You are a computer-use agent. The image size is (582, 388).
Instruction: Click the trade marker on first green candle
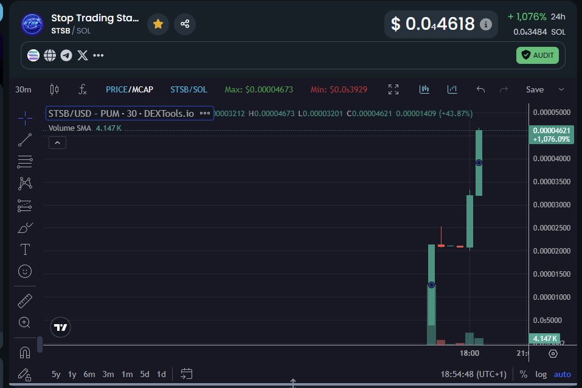pyautogui.click(x=431, y=285)
